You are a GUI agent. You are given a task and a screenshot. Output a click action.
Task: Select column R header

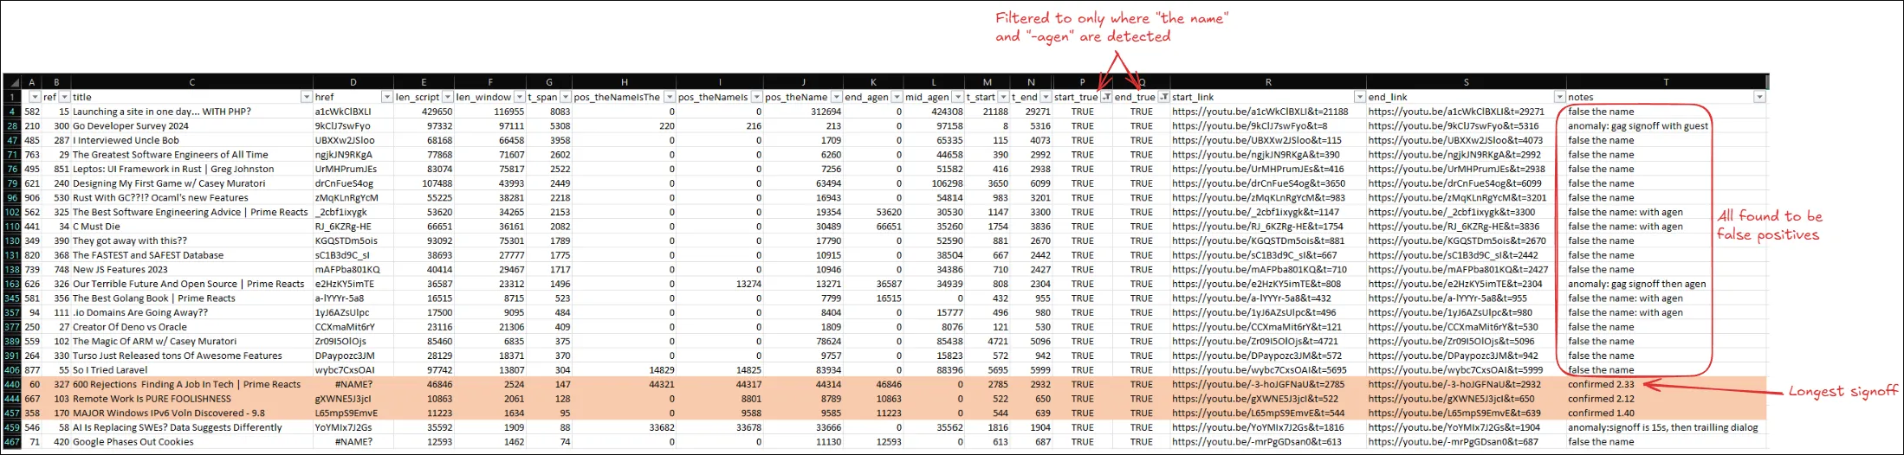click(1268, 82)
